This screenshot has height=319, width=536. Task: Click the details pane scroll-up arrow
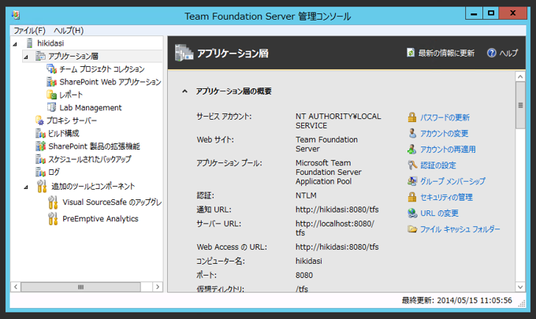click(x=520, y=77)
